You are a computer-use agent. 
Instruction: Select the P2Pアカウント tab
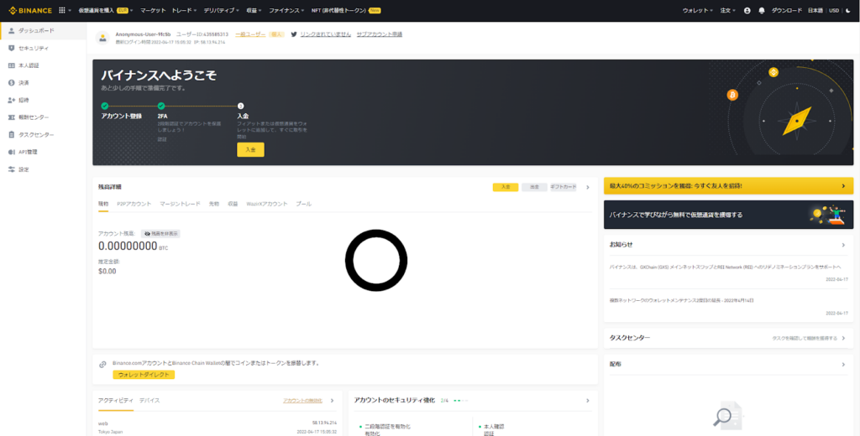pos(134,204)
